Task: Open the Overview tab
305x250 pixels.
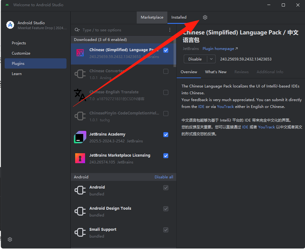Action: (189, 72)
